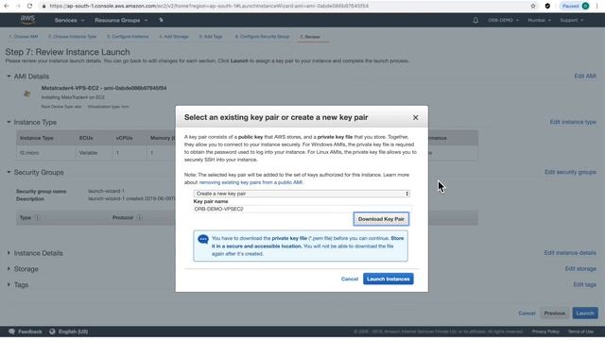The height and width of the screenshot is (340, 605).
Task: Go to step 2 Choose Instance Type tab
Action: click(72, 37)
